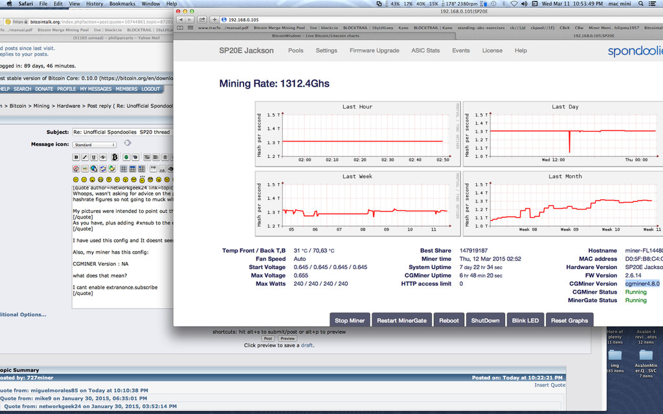Open the Settings tab in the miner page
The height and width of the screenshot is (414, 663).
326,50
